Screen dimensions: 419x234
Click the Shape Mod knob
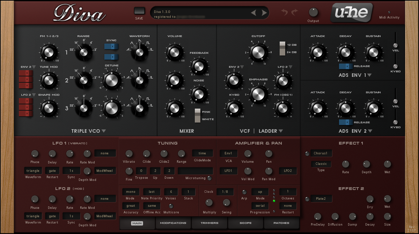(x=49, y=108)
